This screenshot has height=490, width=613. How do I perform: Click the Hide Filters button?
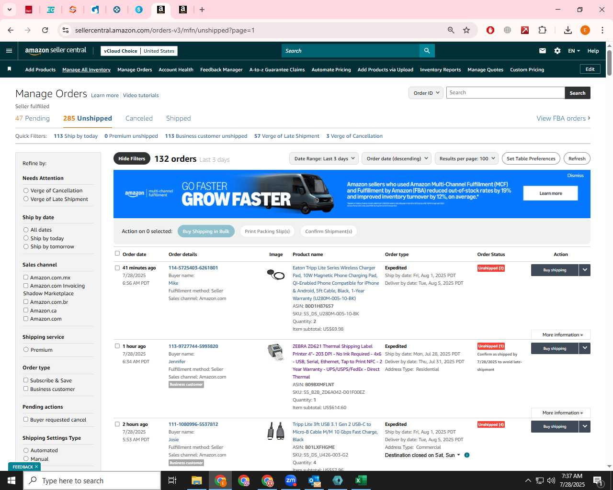point(132,158)
